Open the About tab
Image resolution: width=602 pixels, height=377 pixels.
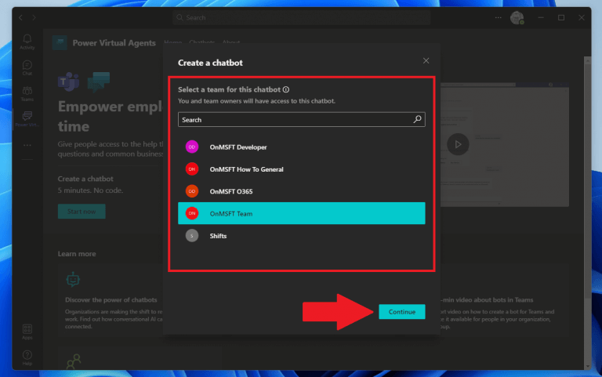click(231, 42)
